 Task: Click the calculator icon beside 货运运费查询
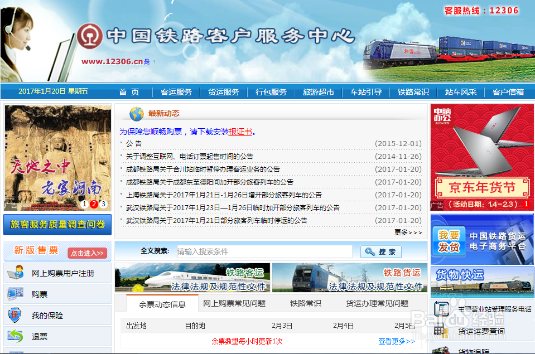(x=441, y=331)
